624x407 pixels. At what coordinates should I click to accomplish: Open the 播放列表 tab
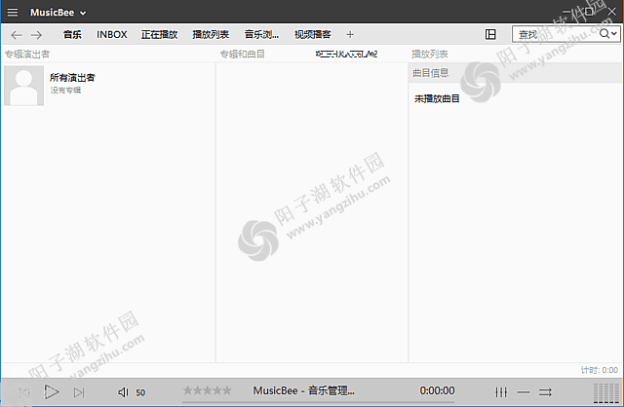[211, 35]
